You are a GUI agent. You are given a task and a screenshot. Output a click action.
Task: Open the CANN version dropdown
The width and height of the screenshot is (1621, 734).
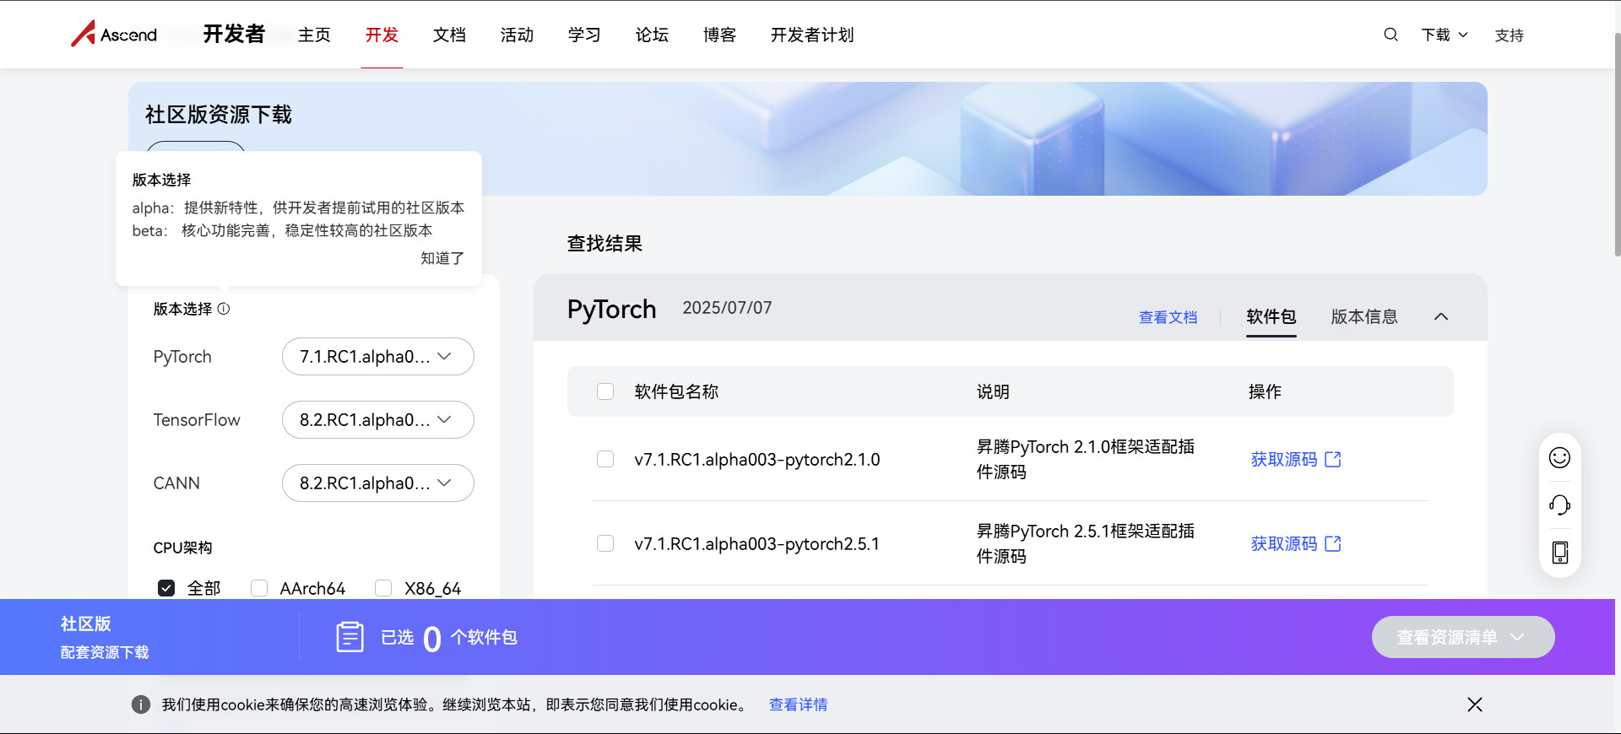377,483
